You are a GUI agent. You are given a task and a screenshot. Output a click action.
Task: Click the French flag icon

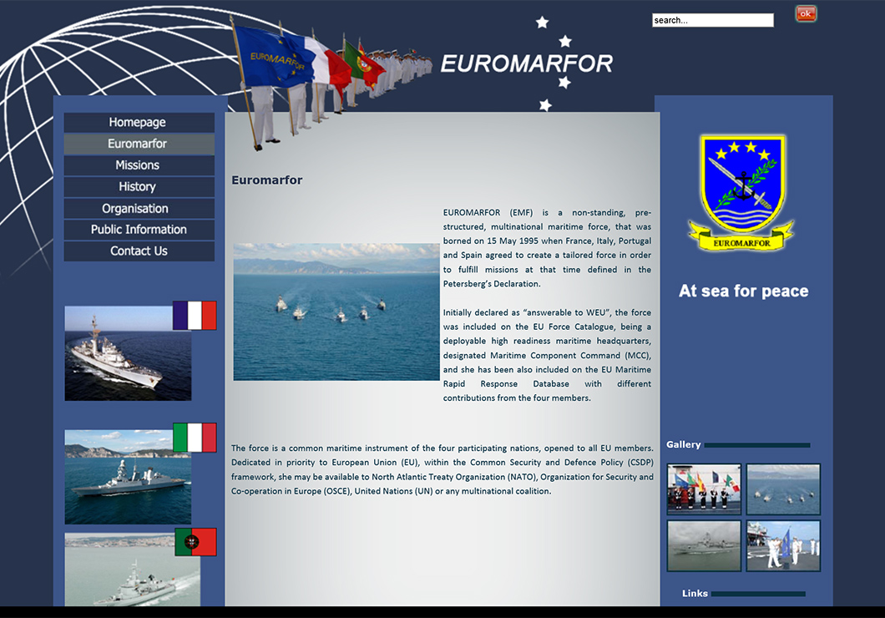point(195,315)
